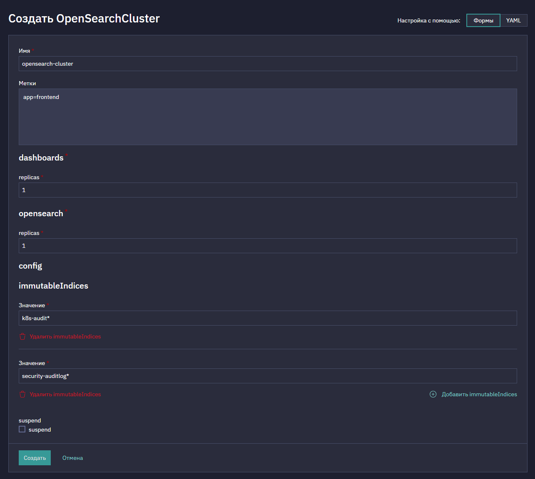The image size is (535, 479).
Task: Click the security-auditlog* value field
Action: click(268, 376)
